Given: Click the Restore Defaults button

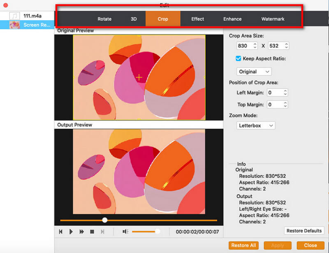Looking at the screenshot, I should click(304, 231).
